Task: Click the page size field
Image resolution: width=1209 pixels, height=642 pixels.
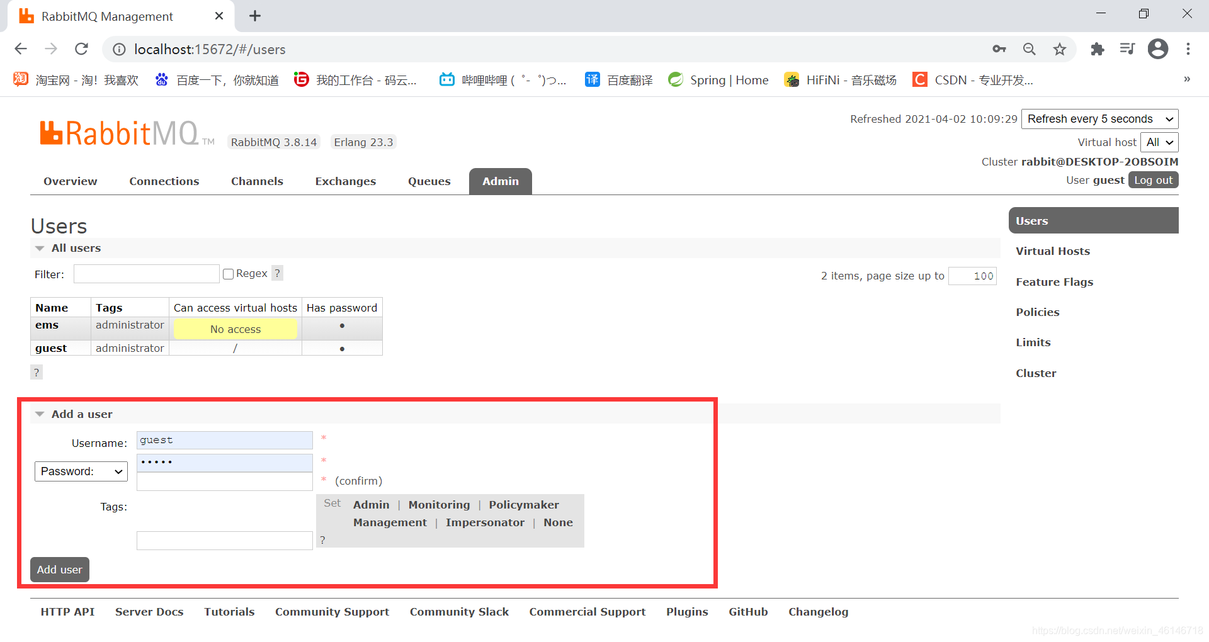Action: (973, 276)
